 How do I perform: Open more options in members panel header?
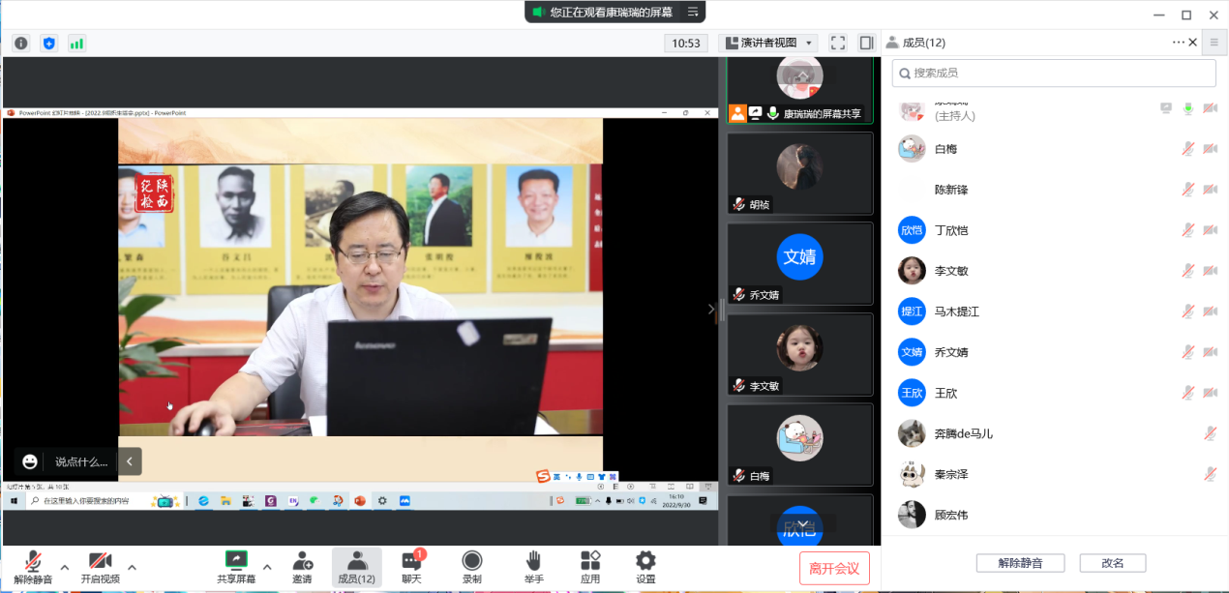click(1179, 43)
